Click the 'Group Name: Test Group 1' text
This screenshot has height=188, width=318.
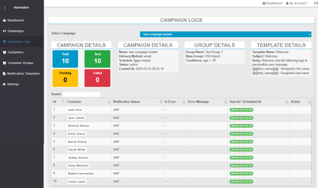tap(204, 52)
